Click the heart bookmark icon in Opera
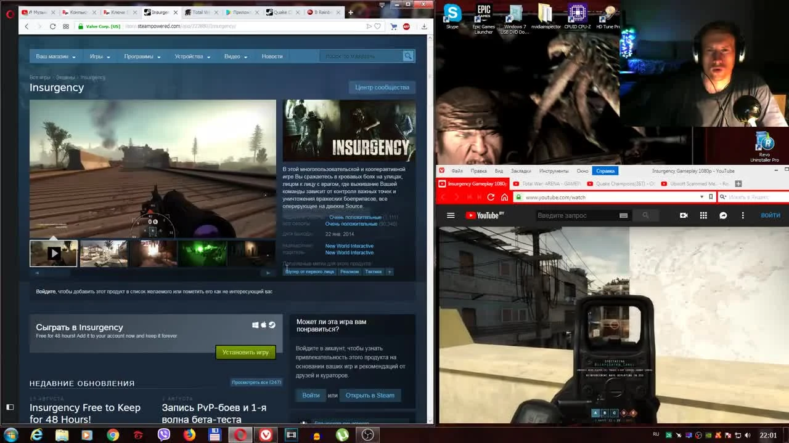 click(377, 26)
